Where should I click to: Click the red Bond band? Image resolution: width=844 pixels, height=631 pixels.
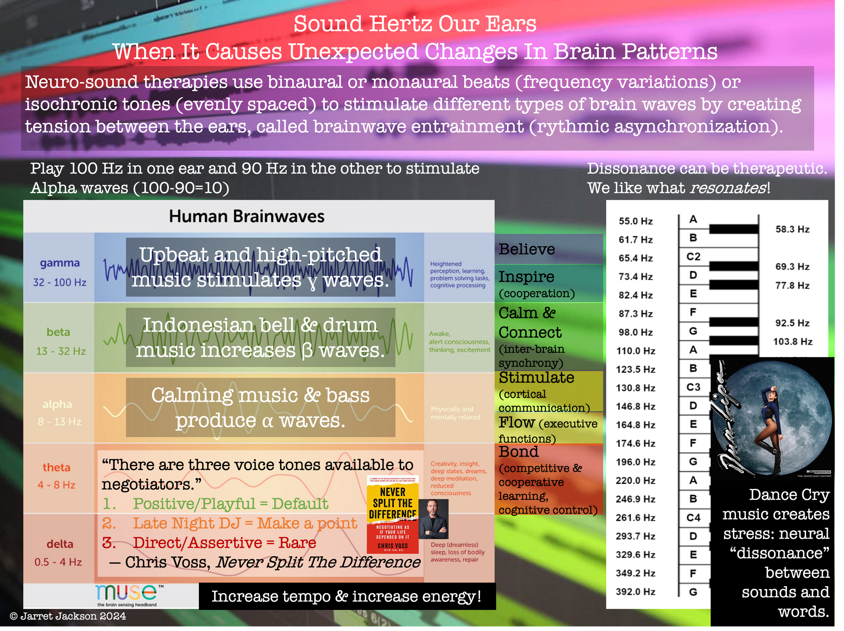pos(548,480)
